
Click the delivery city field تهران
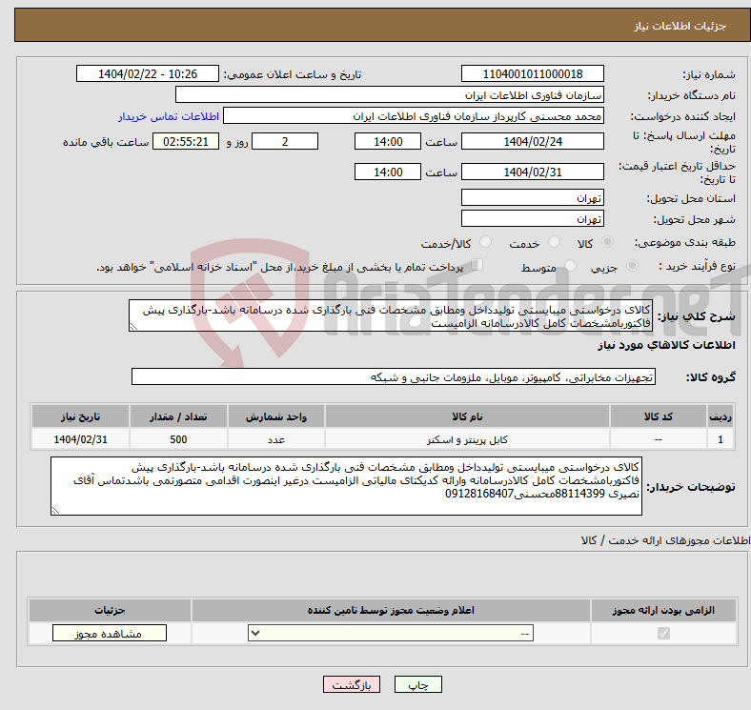(532, 218)
